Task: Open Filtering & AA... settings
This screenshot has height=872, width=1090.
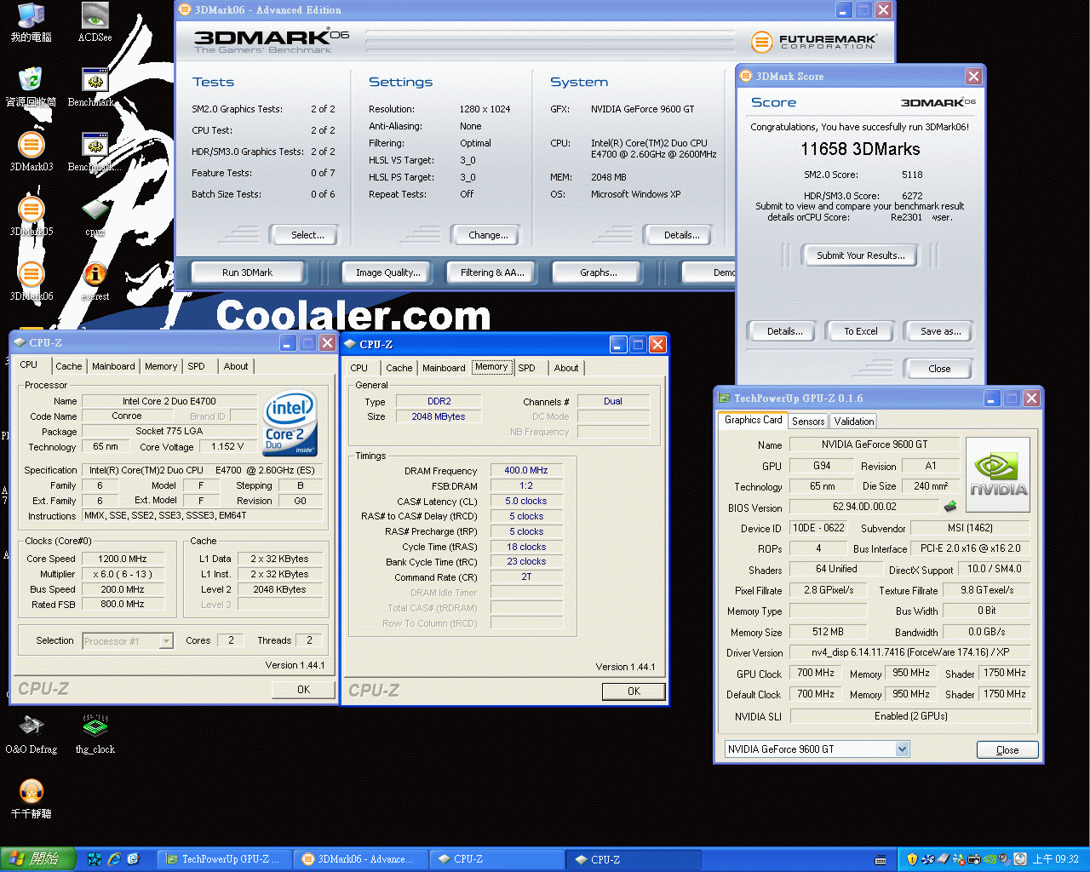Action: [x=492, y=272]
